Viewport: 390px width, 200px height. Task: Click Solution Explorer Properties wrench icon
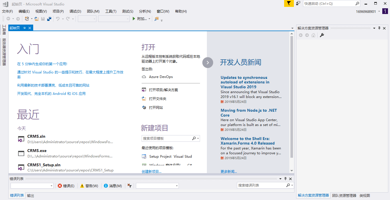pos(322,35)
